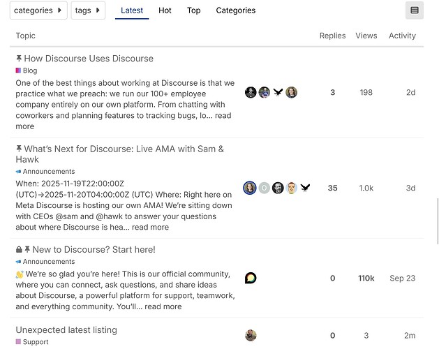Click the cartoon face avatar in the AMA row
This screenshot has width=439, height=349.
coord(292,188)
